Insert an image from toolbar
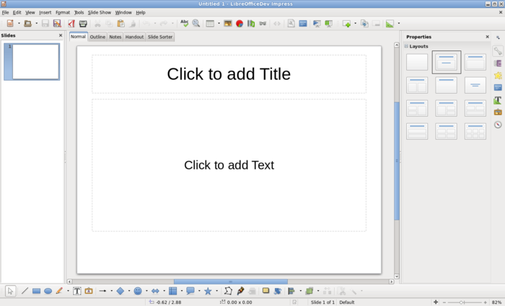The image size is (505, 306). point(228,24)
